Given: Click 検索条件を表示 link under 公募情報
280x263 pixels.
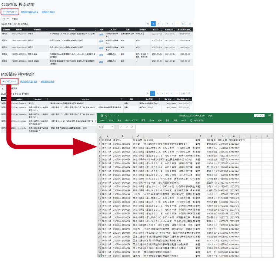Looking at the screenshot, I should click(x=48, y=12).
